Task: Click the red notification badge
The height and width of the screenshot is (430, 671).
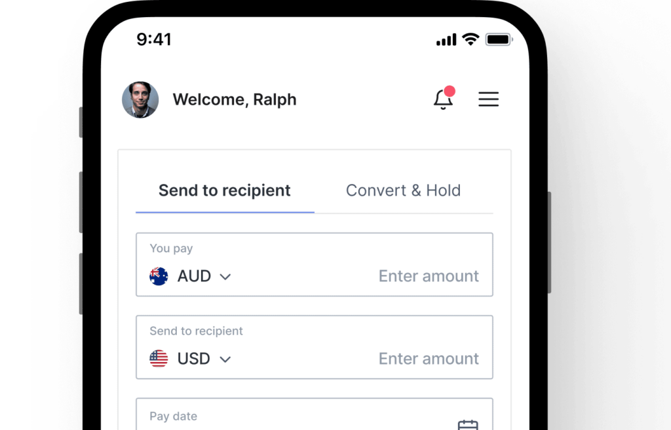Action: pyautogui.click(x=450, y=91)
